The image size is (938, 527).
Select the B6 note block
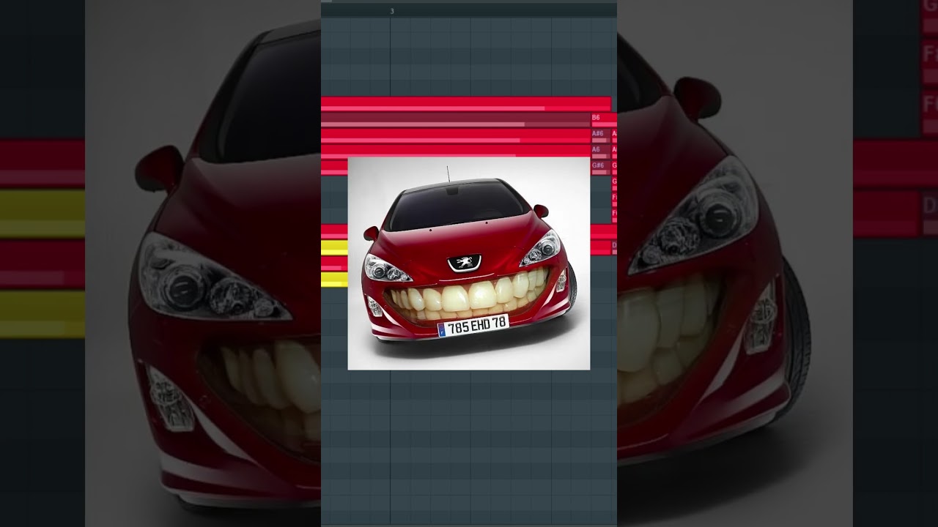pos(603,119)
